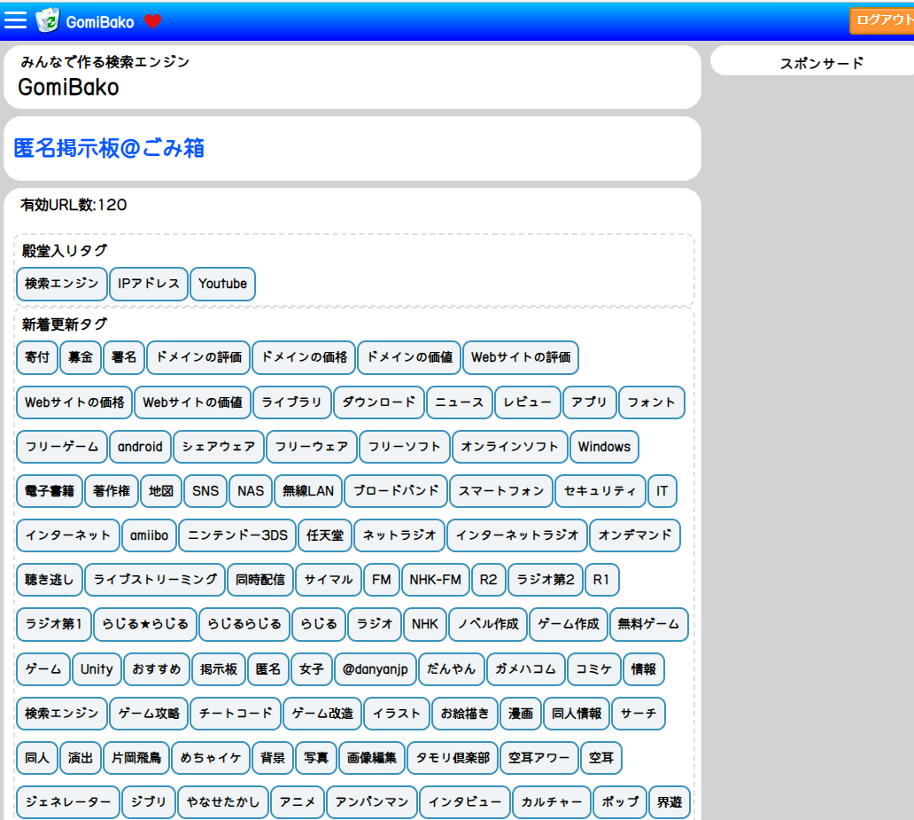Select the NHK-FM tag
Screen dimensions: 914x820
(436, 580)
